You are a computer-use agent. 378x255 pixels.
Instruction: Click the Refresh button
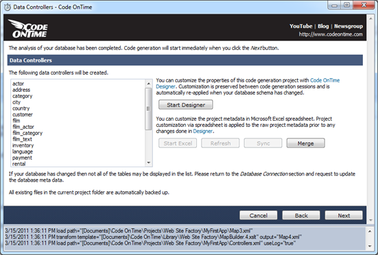[220, 143]
